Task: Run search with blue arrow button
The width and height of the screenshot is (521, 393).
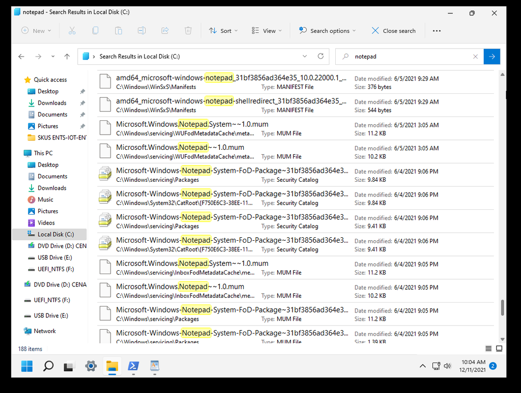Action: [492, 56]
